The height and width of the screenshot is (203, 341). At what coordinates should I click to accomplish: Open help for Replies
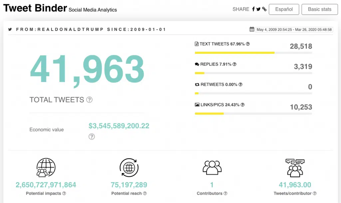coord(234,64)
